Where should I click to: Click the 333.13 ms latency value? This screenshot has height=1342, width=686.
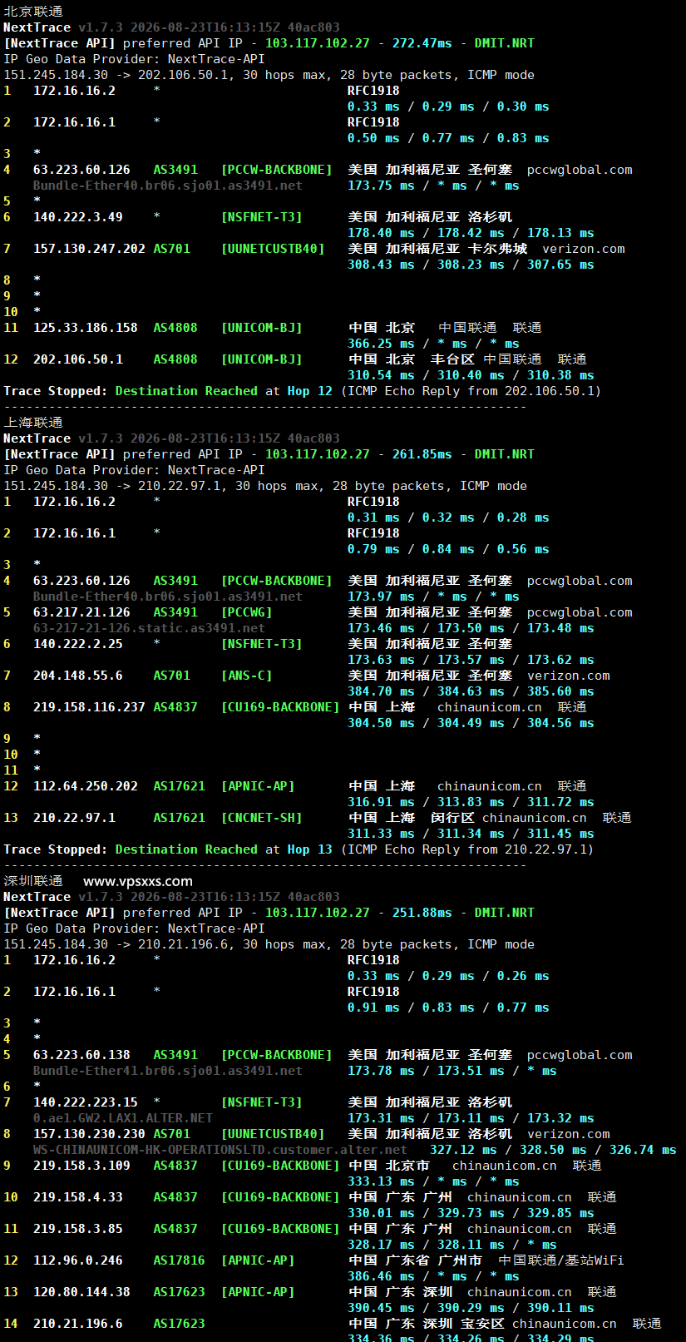pos(381,1181)
